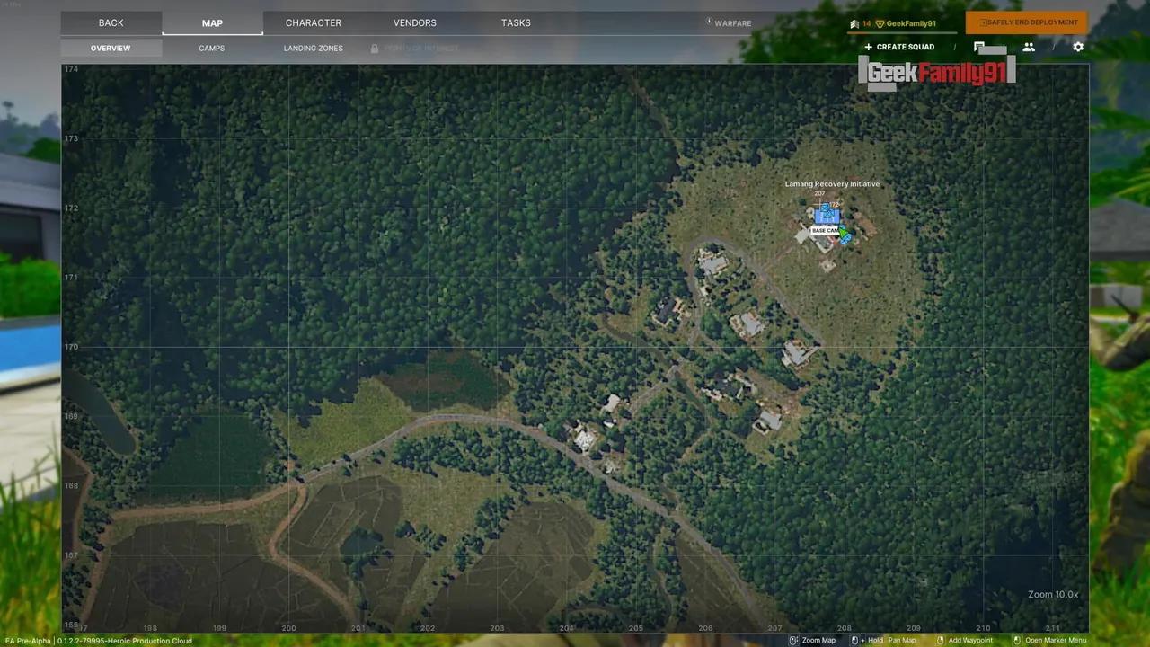Viewport: 1150px width, 647px height.
Task: Open the chat messages icon
Action: [x=979, y=47]
